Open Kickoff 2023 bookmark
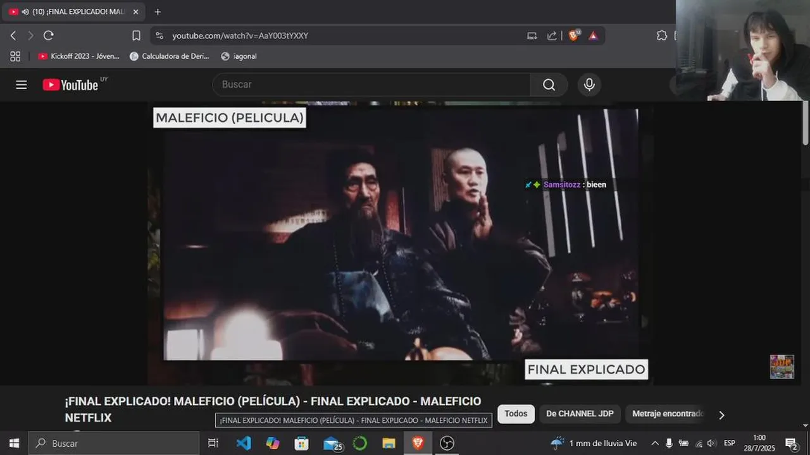Screen dimensions: 810x455 point(78,56)
